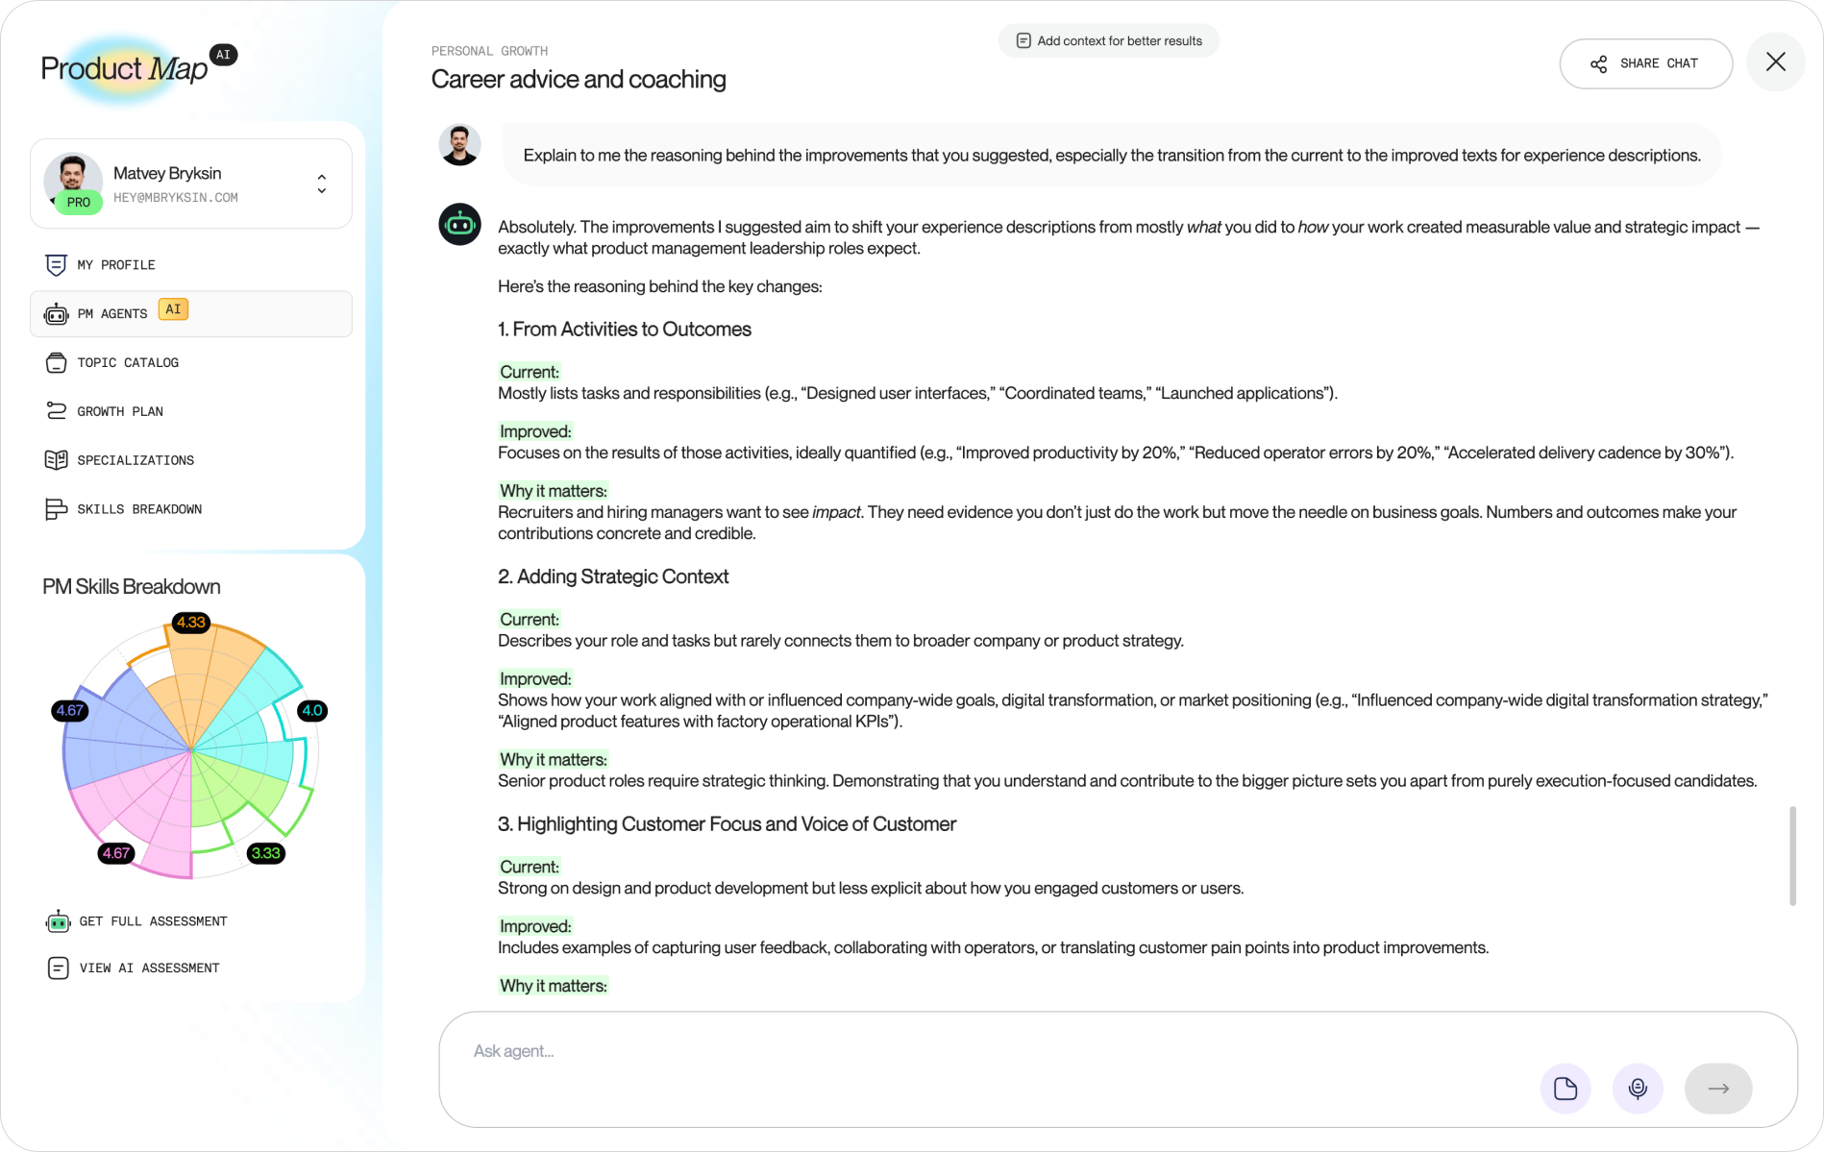The width and height of the screenshot is (1824, 1152).
Task: Click heading '1. From Activities to Outcomes'
Action: (625, 330)
